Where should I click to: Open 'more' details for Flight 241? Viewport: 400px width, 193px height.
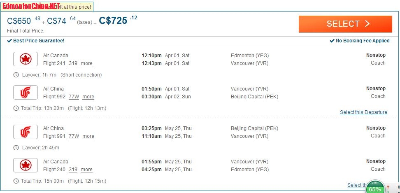(x=86, y=63)
